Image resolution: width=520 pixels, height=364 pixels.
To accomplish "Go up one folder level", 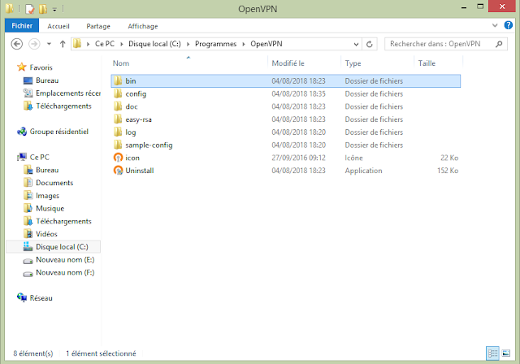I will (x=63, y=44).
